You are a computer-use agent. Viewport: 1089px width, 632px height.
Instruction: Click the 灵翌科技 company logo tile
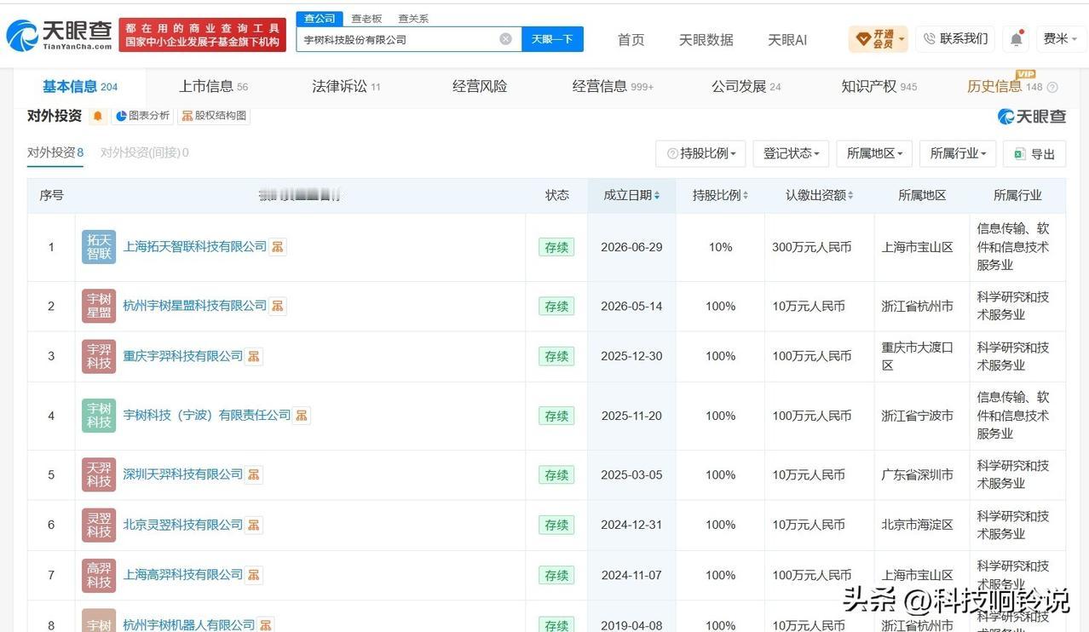99,525
